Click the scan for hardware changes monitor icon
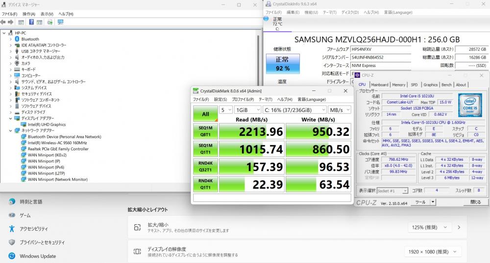The width and height of the screenshot is (490, 263). (x=61, y=22)
